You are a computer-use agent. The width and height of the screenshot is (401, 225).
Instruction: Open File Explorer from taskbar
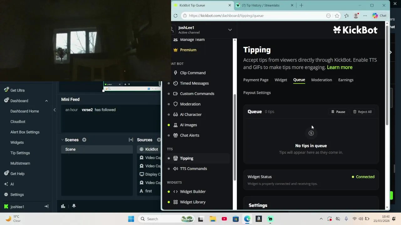[212, 219]
